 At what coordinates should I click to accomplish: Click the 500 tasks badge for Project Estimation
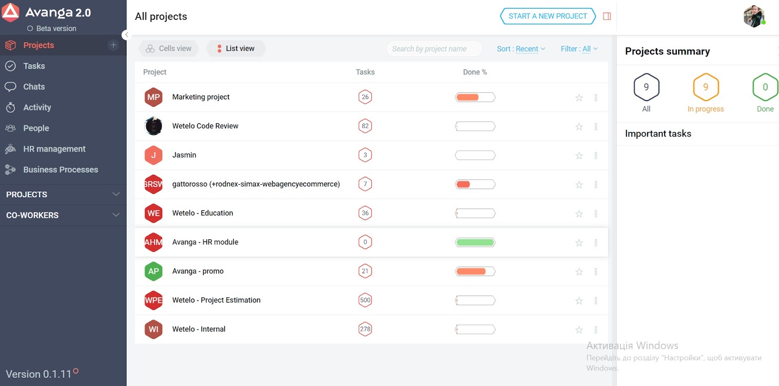click(x=365, y=300)
